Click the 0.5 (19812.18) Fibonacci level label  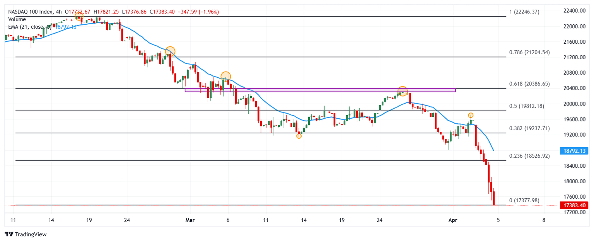click(x=527, y=106)
